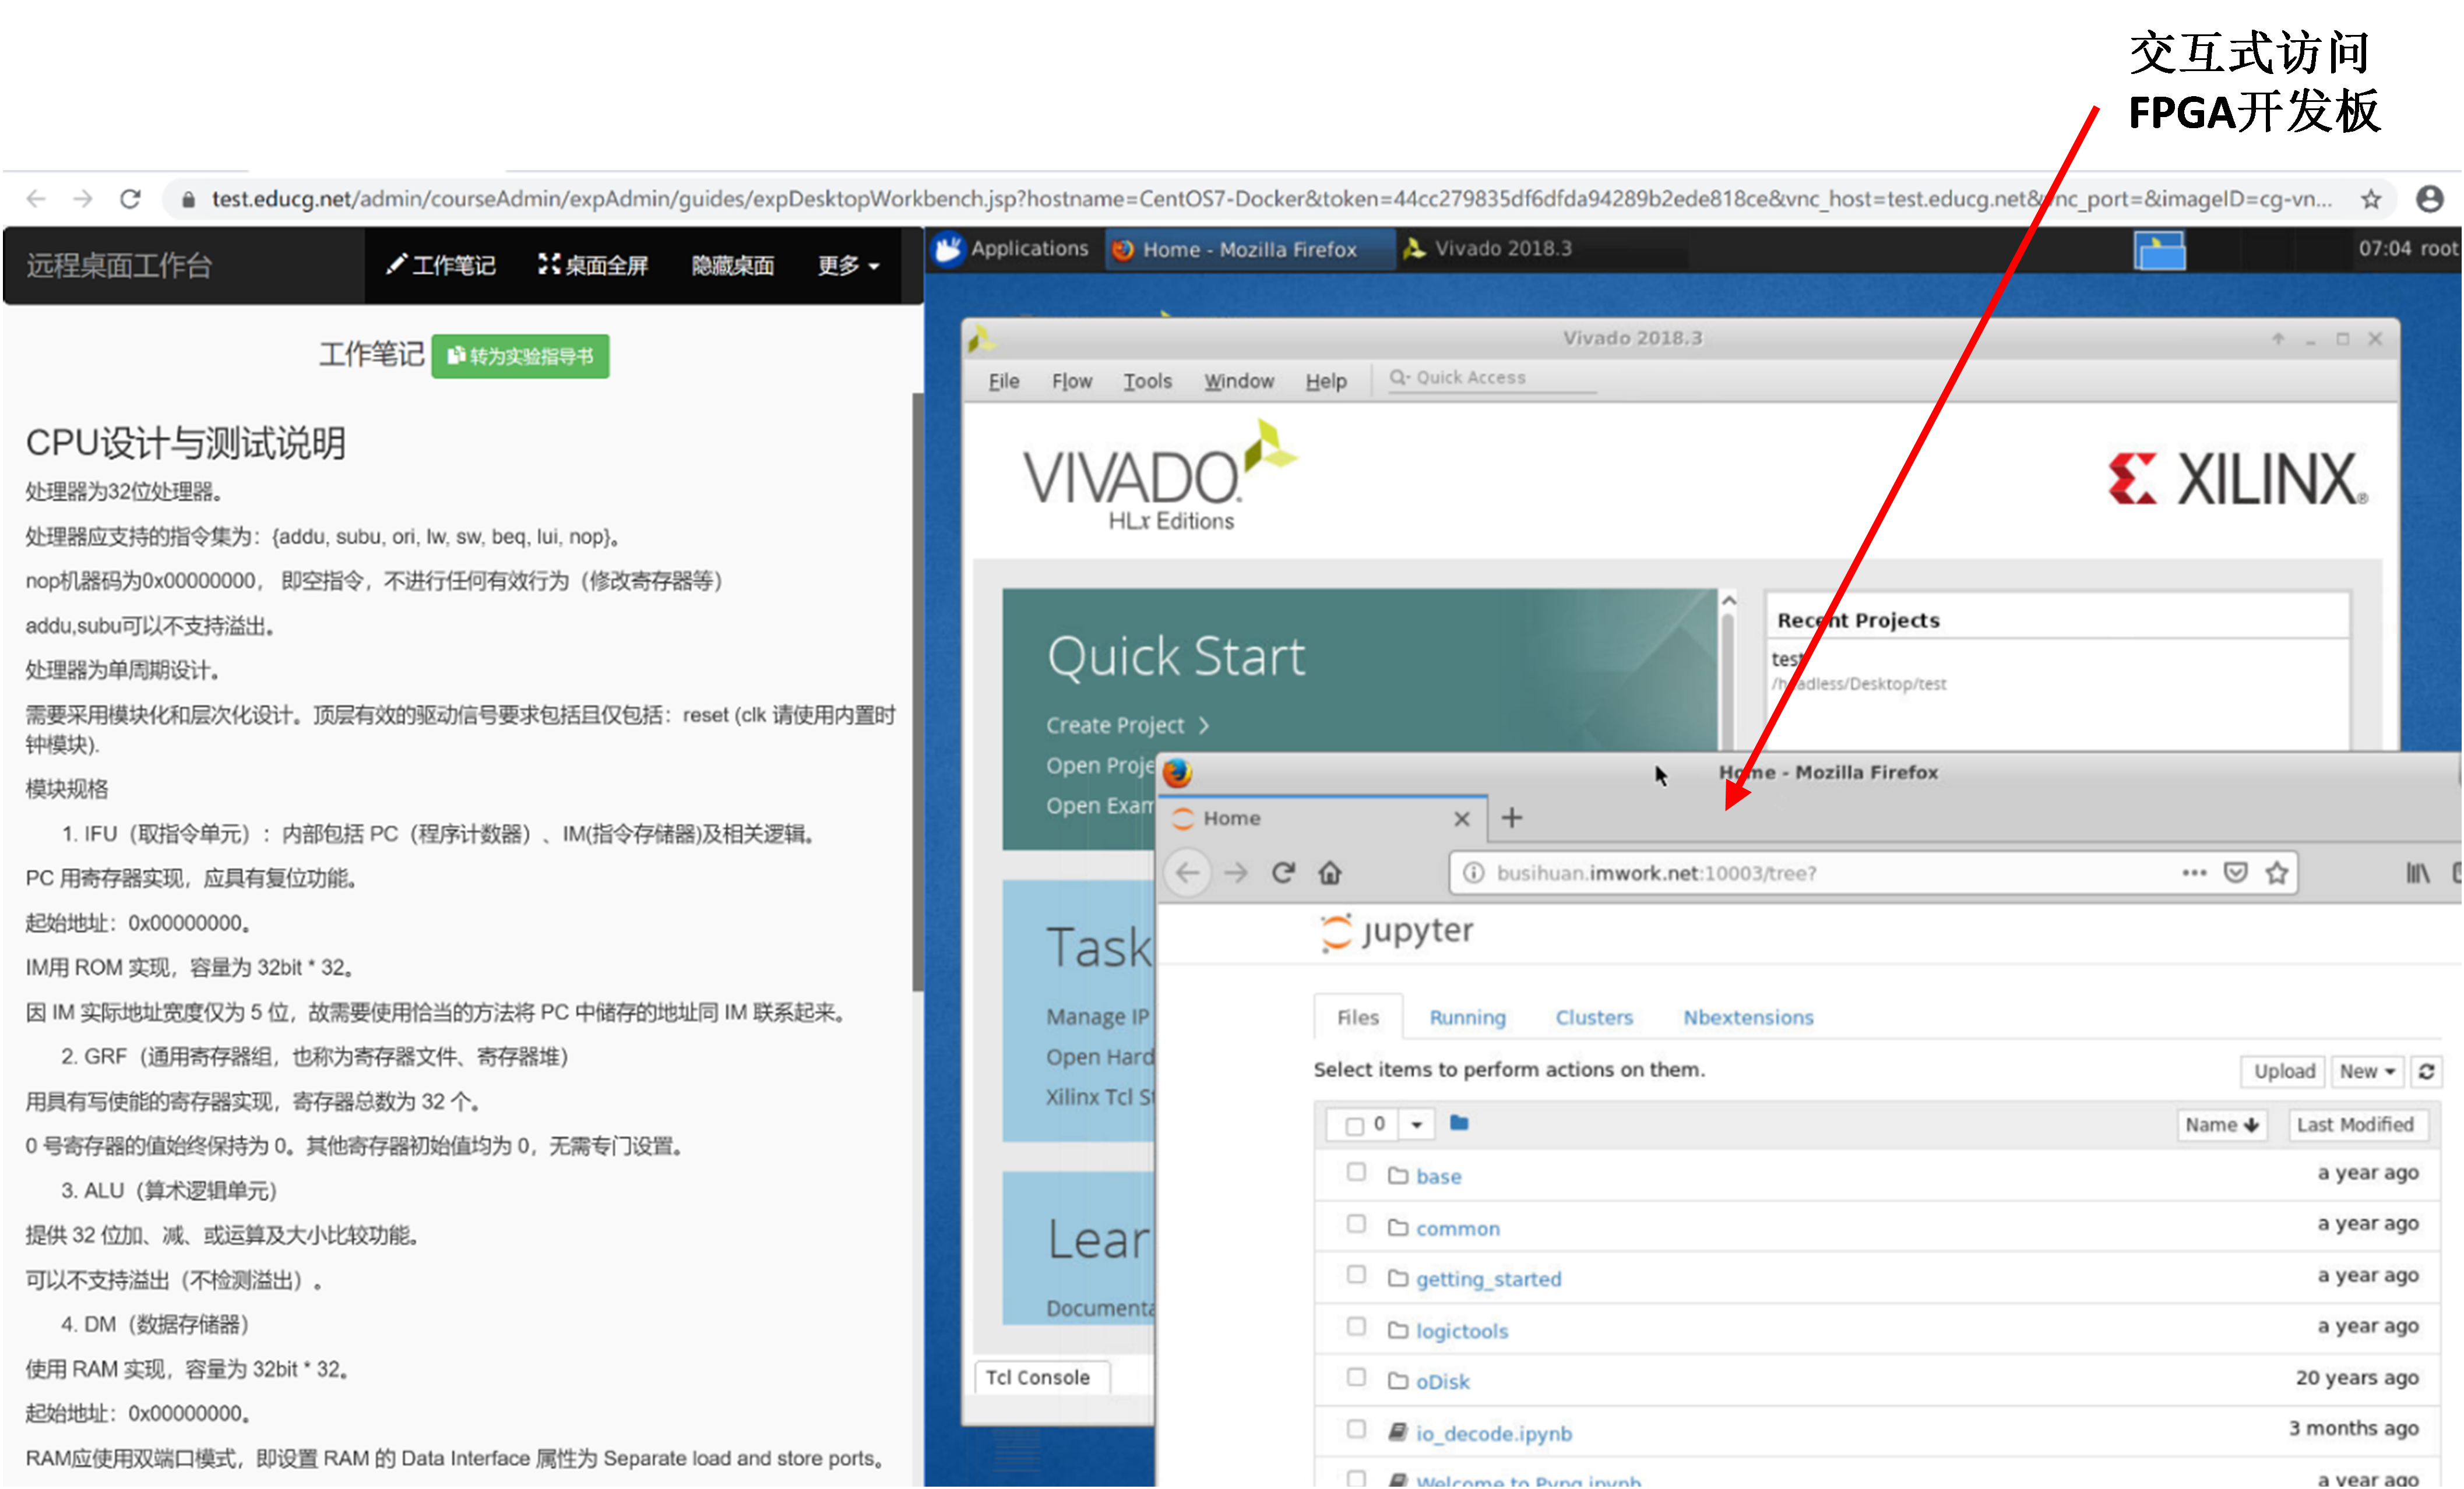Screen dimensions: 2464x1489
Task: Toggle select-all checkbox in Jupyter list
Action: [x=1354, y=1125]
